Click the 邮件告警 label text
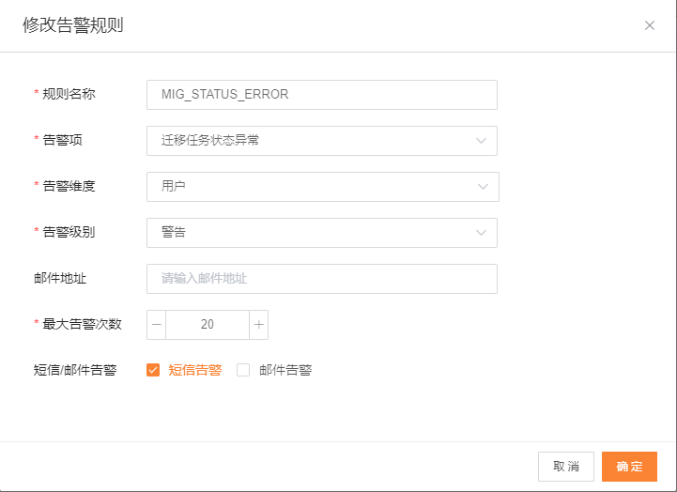Image resolution: width=677 pixels, height=492 pixels. click(x=285, y=370)
